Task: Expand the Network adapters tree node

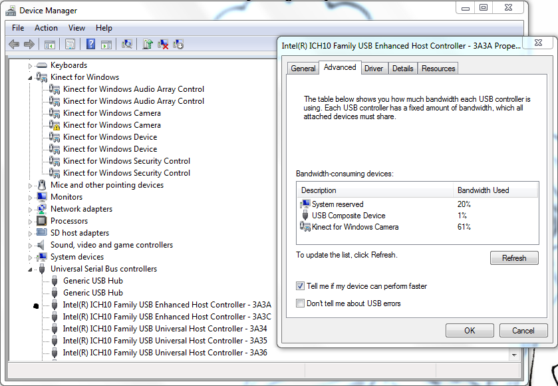Action: [x=30, y=210]
